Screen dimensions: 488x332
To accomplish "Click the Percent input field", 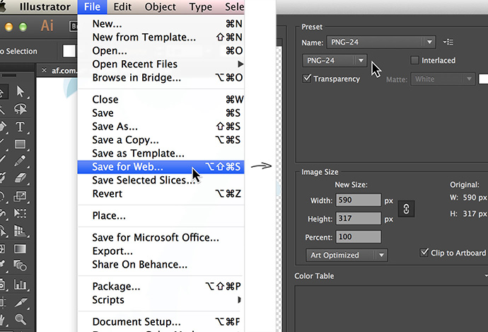I will pyautogui.click(x=358, y=236).
